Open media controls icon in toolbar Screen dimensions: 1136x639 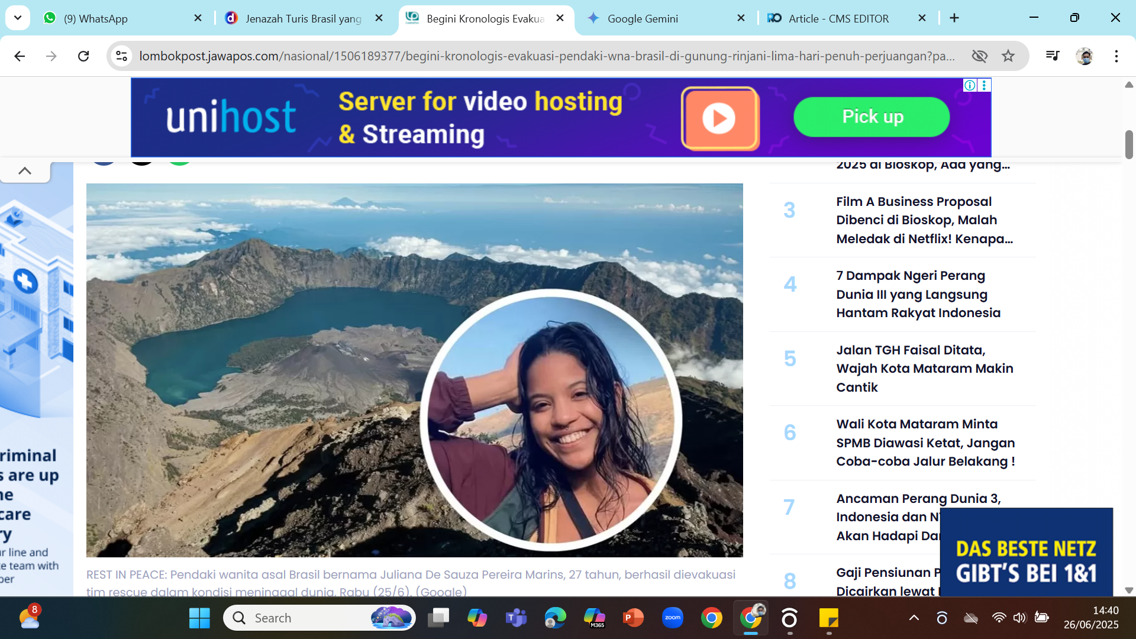pyautogui.click(x=1053, y=56)
